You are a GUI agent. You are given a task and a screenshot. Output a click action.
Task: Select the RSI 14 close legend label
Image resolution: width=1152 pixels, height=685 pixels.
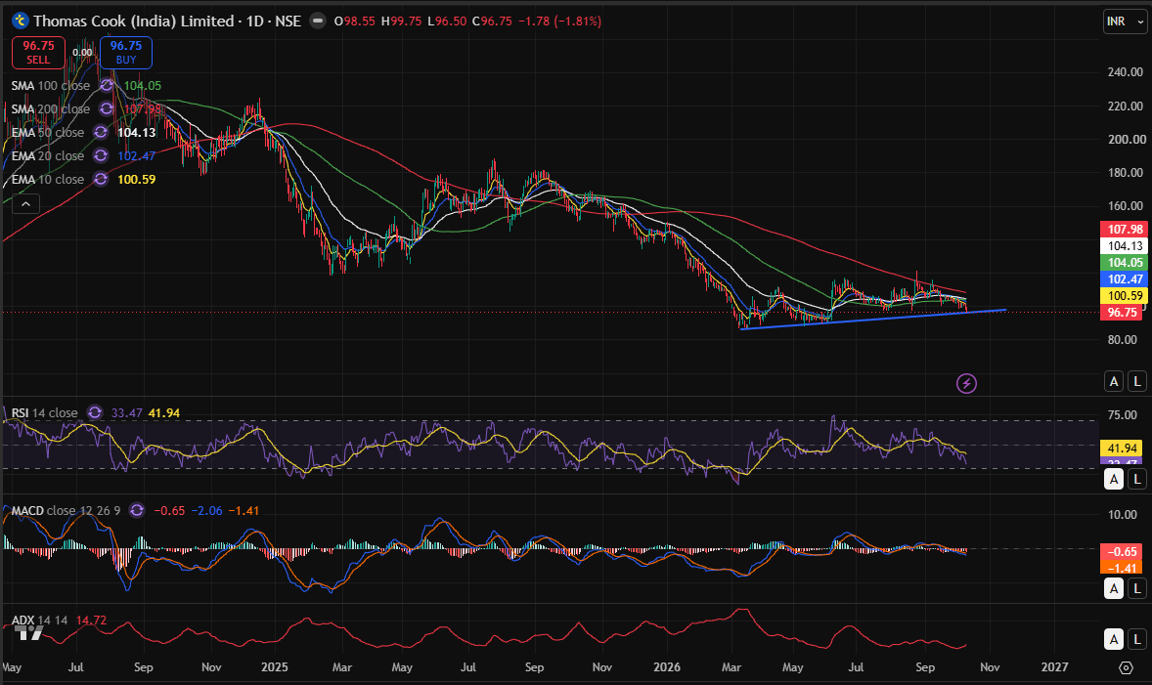(44, 412)
